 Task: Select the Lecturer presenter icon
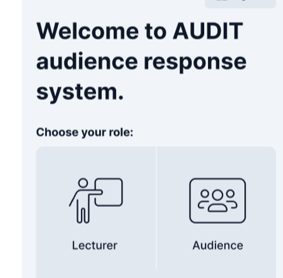click(96, 201)
